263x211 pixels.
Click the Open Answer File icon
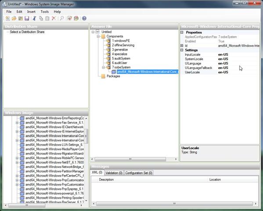(14, 18)
